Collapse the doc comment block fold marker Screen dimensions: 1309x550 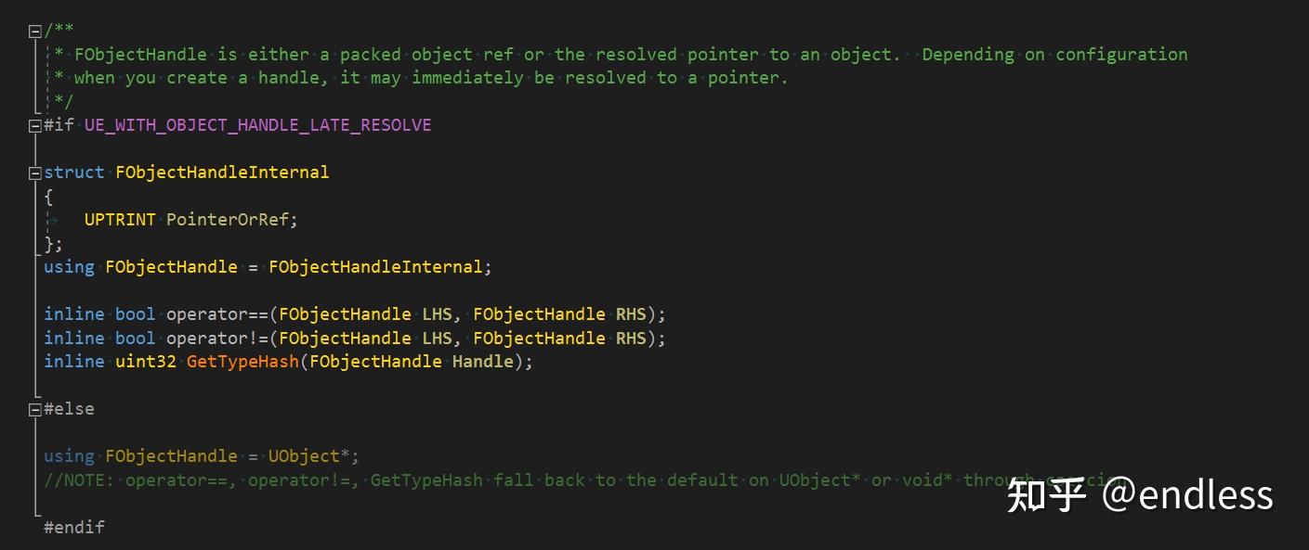point(35,31)
